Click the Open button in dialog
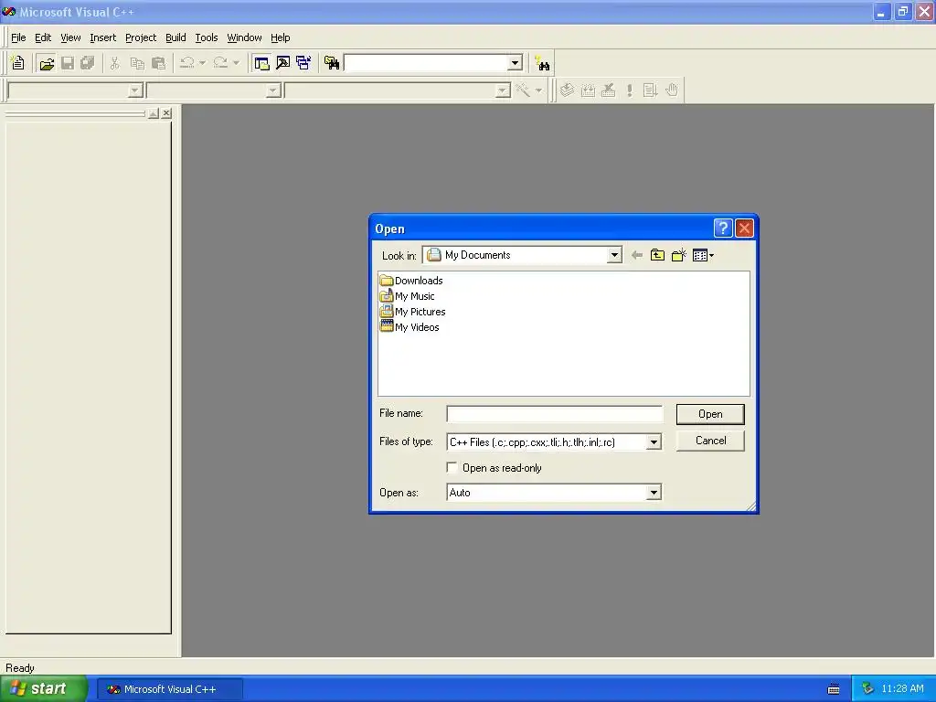The image size is (936, 702). [710, 414]
